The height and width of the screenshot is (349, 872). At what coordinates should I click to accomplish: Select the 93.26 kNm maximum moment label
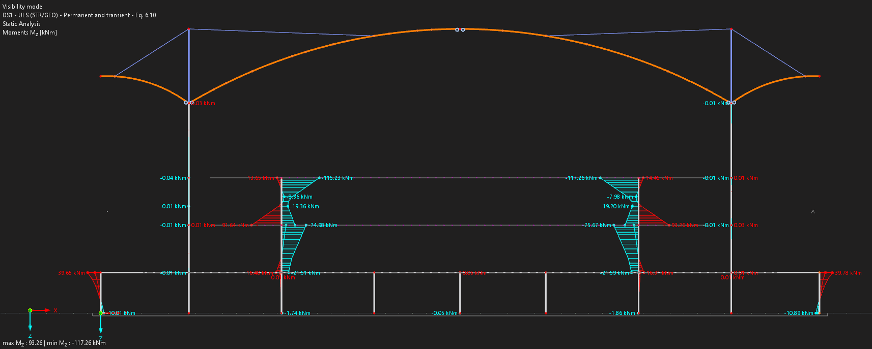685,226
